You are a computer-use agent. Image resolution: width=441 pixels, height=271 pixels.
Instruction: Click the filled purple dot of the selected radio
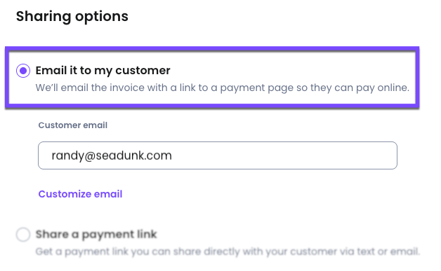coord(23,71)
